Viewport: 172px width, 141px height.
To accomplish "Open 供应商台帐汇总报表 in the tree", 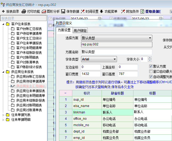I will (x=31, y=76).
